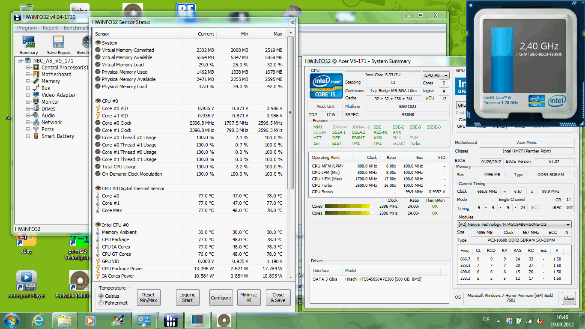
Task: Select the Audio speaker icon in the tree
Action: (36, 116)
